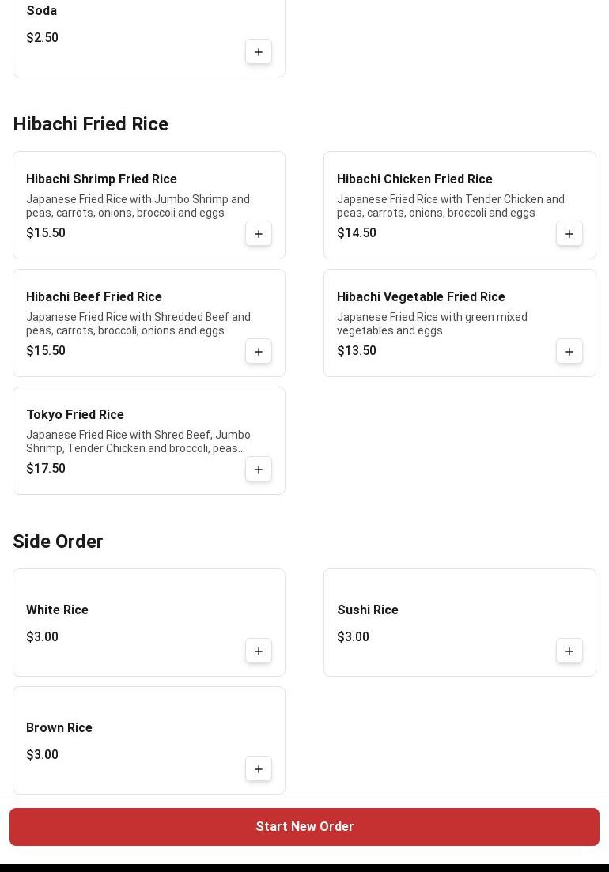Click the Hibachi Beef Fried Rice description

pyautogui.click(x=138, y=324)
